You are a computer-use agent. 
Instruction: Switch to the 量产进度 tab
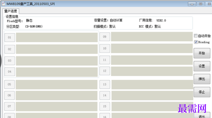click(11, 11)
